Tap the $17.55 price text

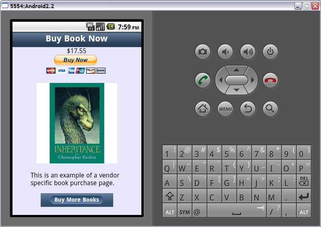[x=77, y=51]
